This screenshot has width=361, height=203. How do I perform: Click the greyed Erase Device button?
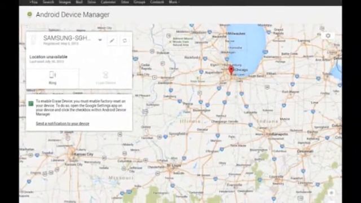[105, 78]
